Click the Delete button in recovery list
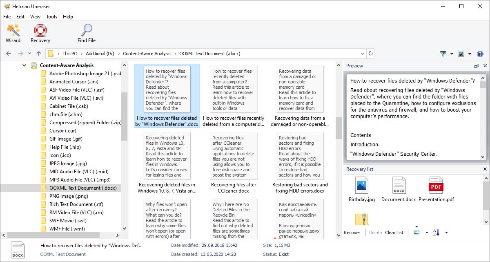490x262 pixels. click(375, 233)
